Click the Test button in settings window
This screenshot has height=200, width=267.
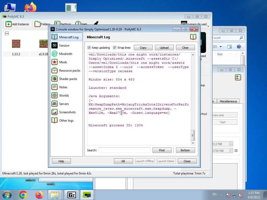(223, 122)
